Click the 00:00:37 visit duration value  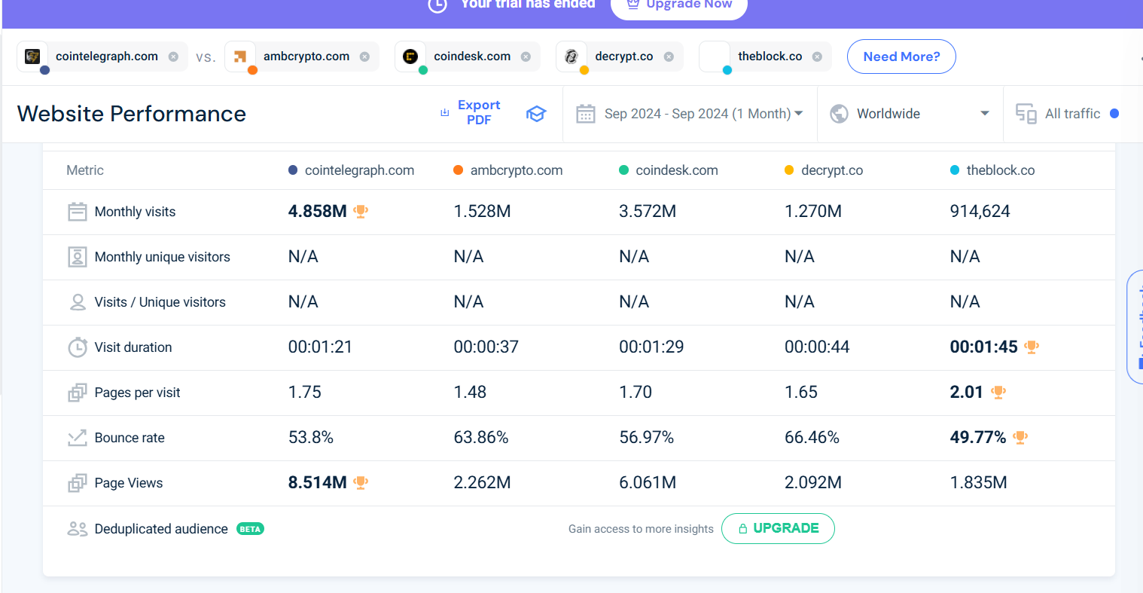click(x=486, y=347)
